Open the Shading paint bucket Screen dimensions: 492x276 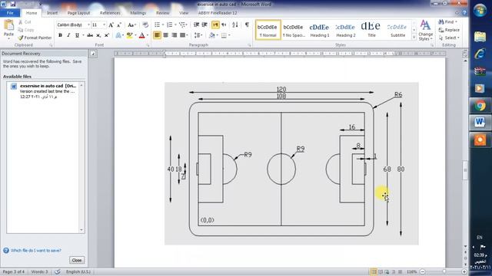212,35
